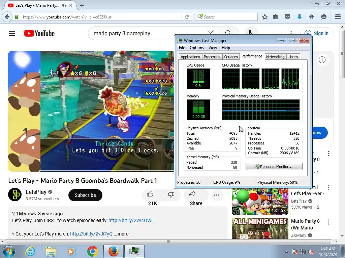The image size is (345, 258).
Task: Clear the YouTube search box with X
Action: tap(211, 33)
